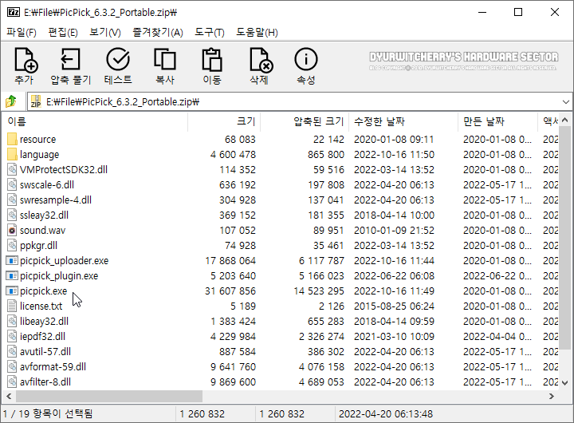574x423 pixels.
Task: Open the 편집(E) menu
Action: (63, 32)
